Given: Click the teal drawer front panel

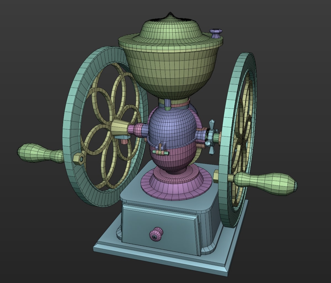Looking at the screenshot, I should [160, 221].
